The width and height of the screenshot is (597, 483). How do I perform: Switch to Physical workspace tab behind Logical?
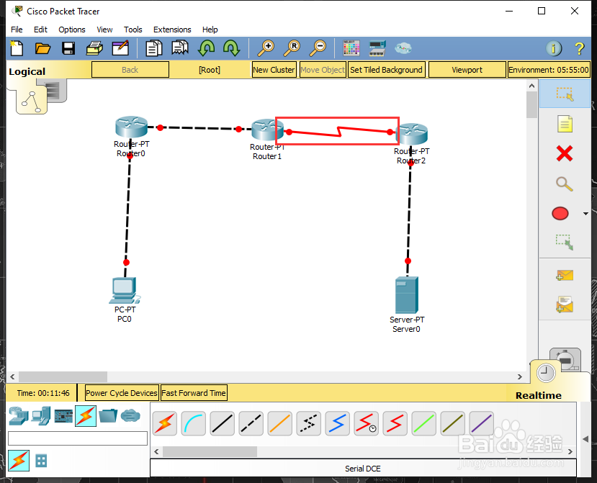pos(55,91)
